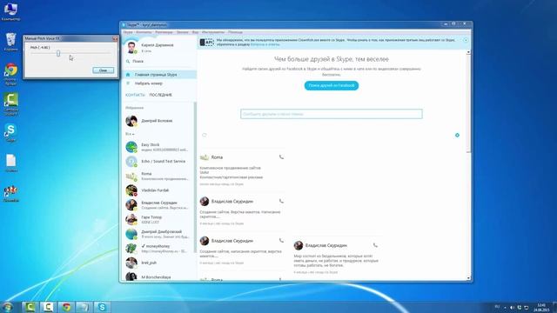Open Дмитрий Дамбровский contact in sidebar
This screenshot has height=313, width=557.
click(158, 234)
